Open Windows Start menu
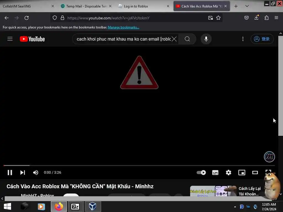Image resolution: width=283 pixels, height=212 pixels. 7,206
